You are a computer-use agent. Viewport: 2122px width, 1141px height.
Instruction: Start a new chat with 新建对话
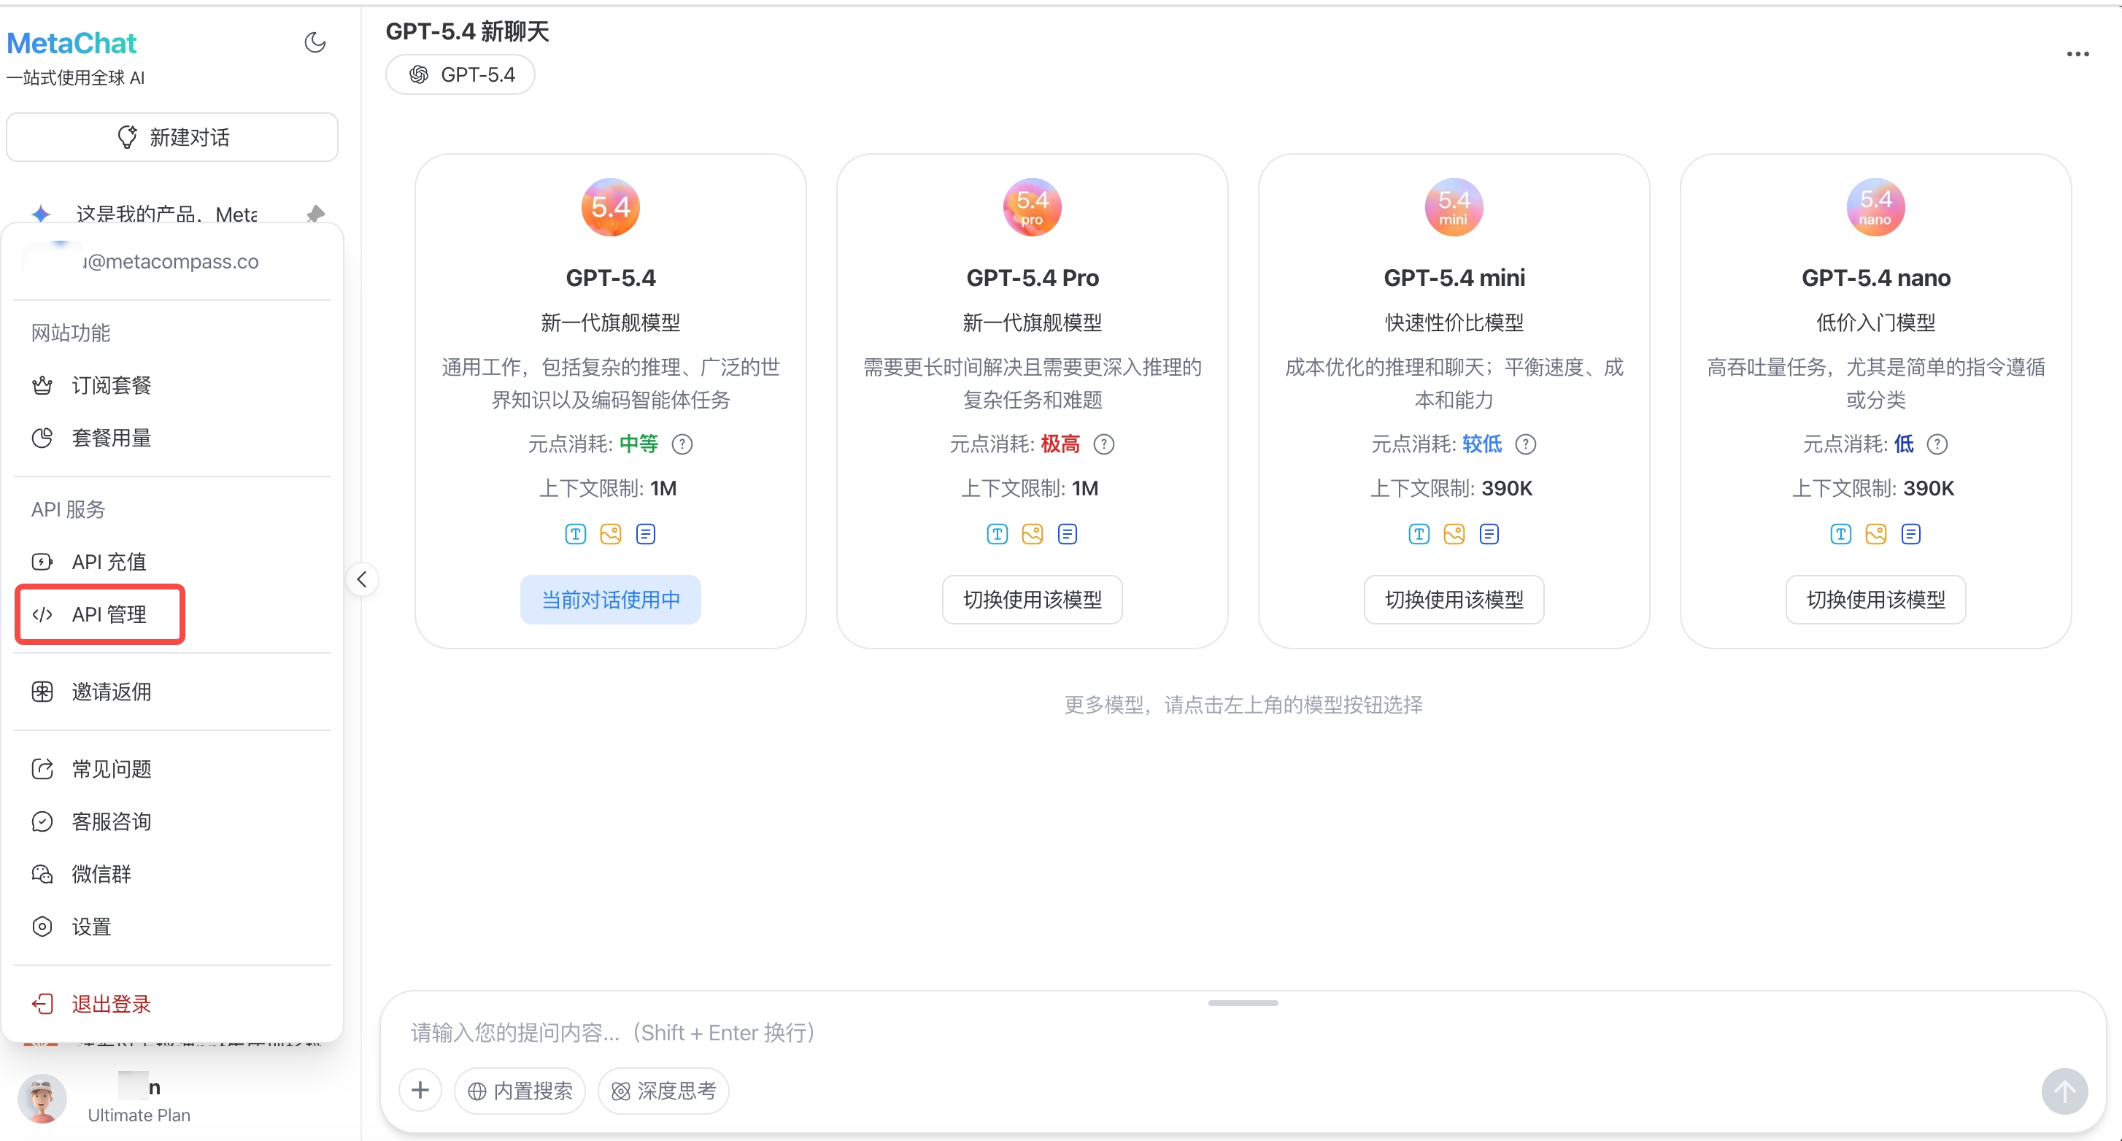pyautogui.click(x=172, y=136)
